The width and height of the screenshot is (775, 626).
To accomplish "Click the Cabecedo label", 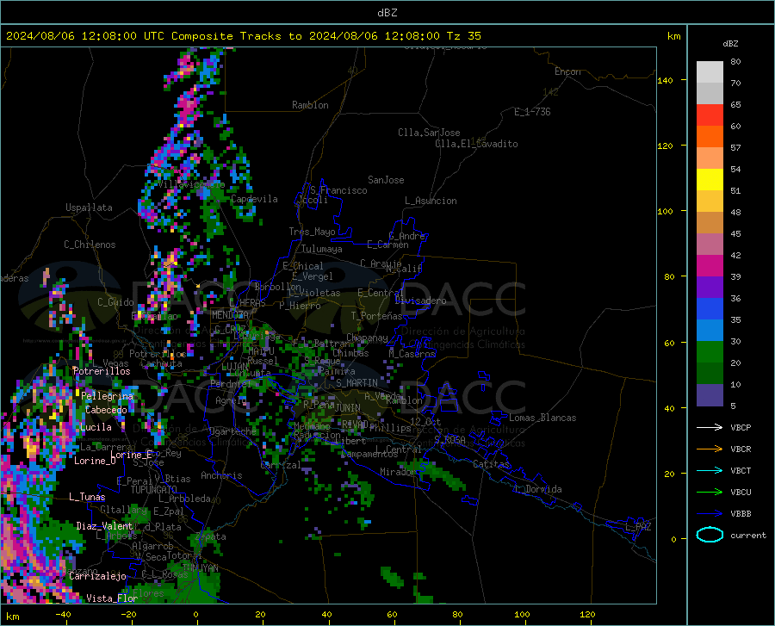I will pos(106,410).
